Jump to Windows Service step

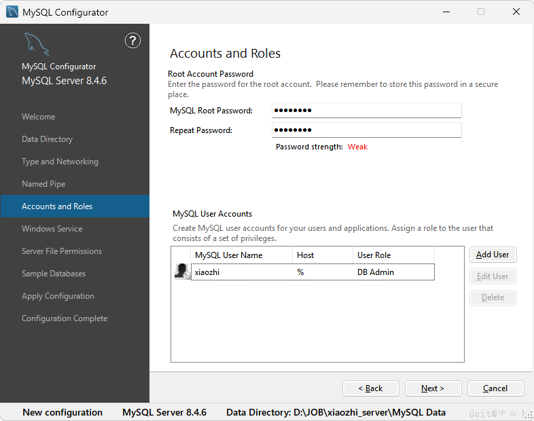52,229
